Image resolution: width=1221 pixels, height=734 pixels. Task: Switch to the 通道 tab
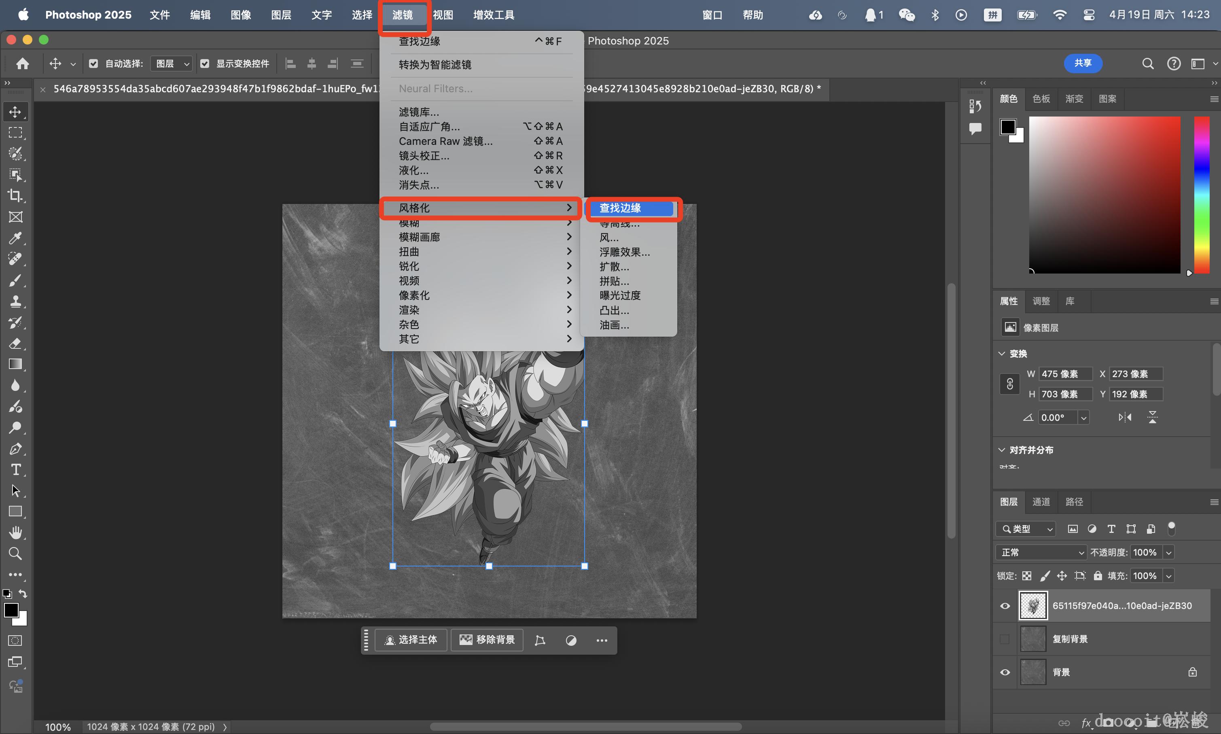pos(1041,501)
